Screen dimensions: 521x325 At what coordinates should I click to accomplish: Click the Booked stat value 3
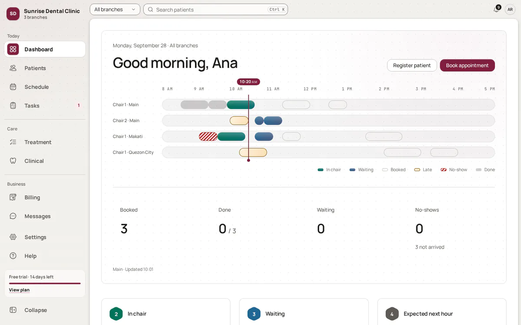124,228
